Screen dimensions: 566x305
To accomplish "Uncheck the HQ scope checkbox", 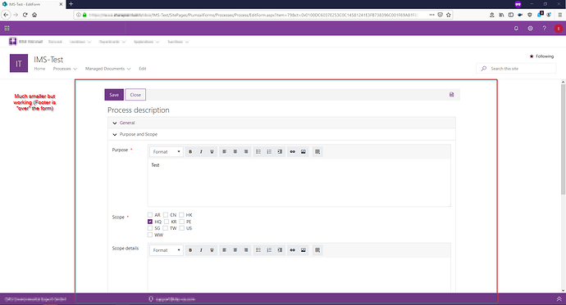I will tap(150, 222).
